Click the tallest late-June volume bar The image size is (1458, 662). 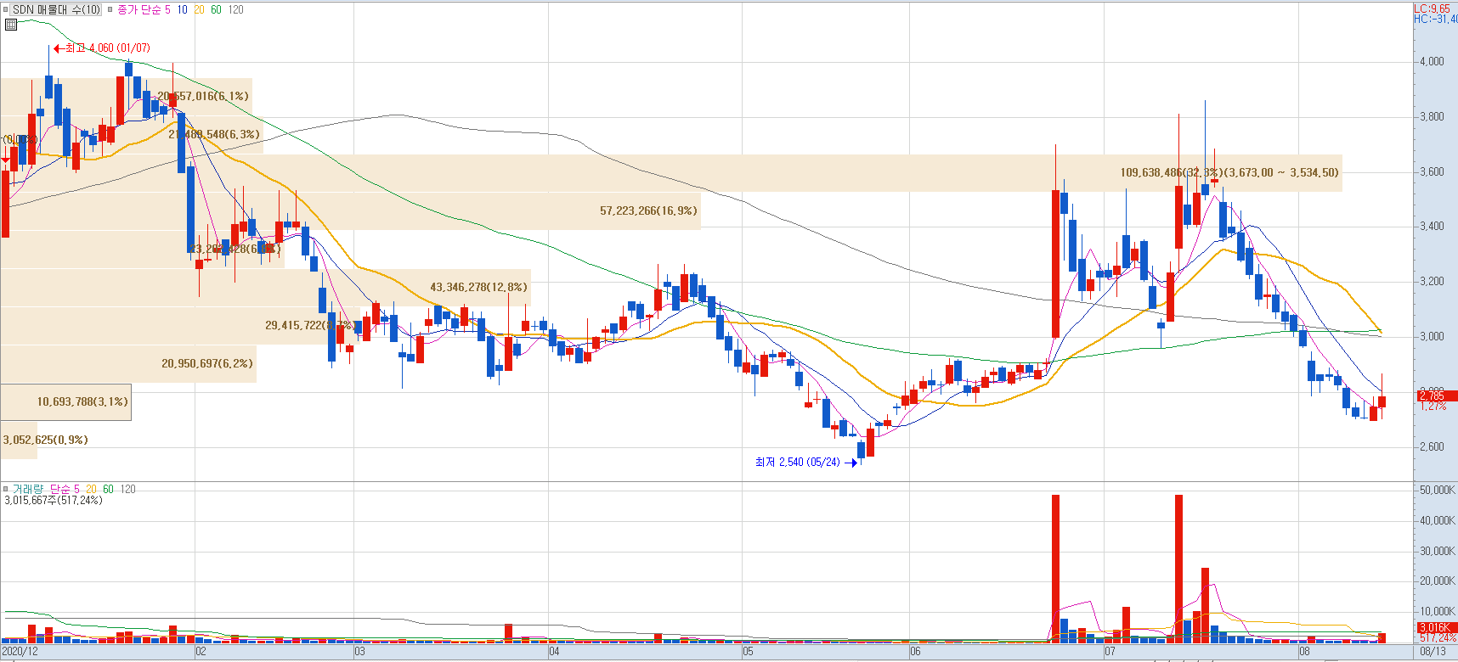click(1055, 569)
